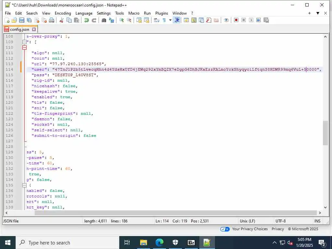Open 7-Zip from the taskbar
Screen dimensions: 332x249
[191, 243]
